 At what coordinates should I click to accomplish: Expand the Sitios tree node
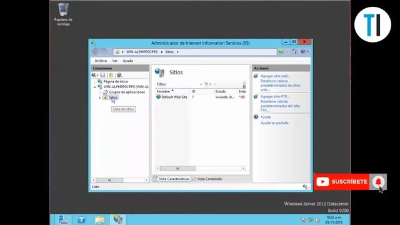(100, 97)
